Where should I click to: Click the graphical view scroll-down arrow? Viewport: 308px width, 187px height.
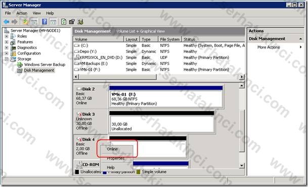[x=242, y=166]
